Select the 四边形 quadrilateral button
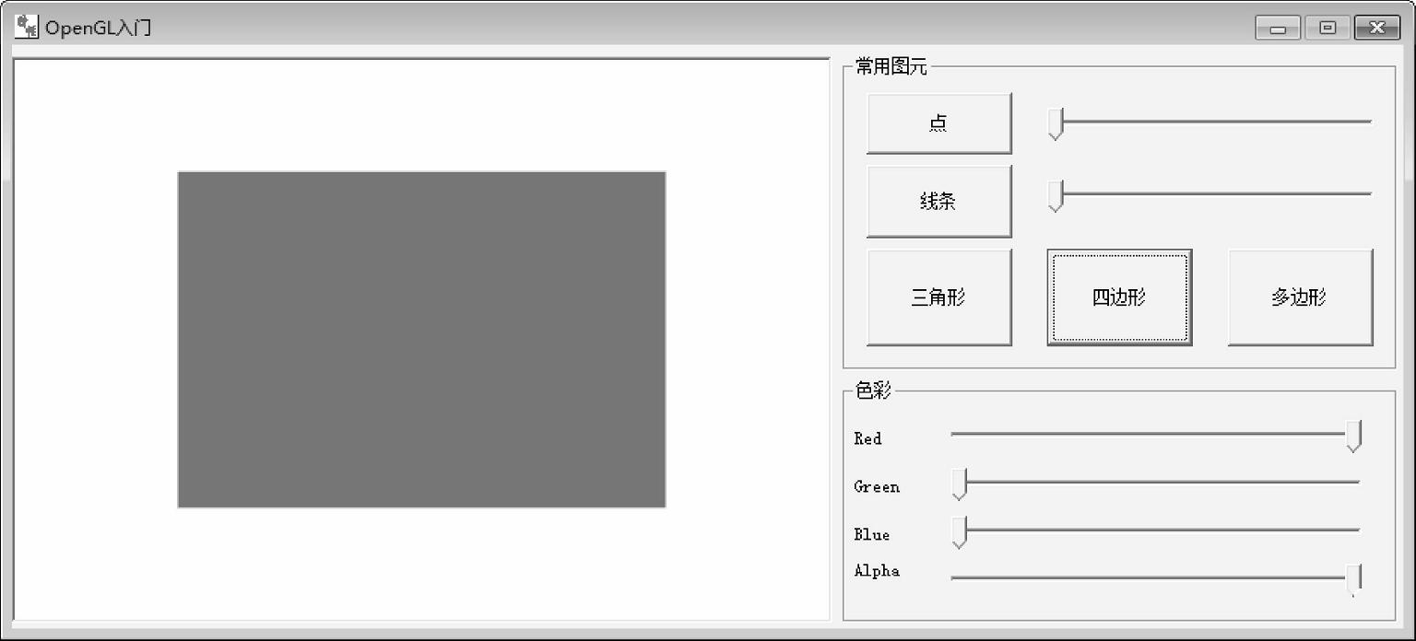1416x641 pixels. pyautogui.click(x=1119, y=297)
